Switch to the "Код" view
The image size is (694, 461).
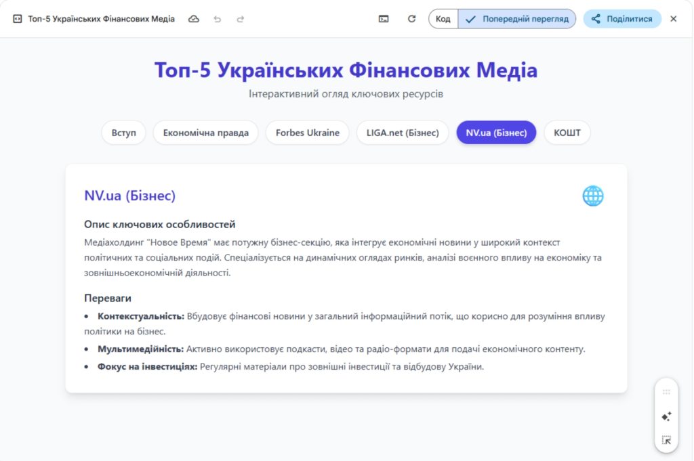pos(443,18)
